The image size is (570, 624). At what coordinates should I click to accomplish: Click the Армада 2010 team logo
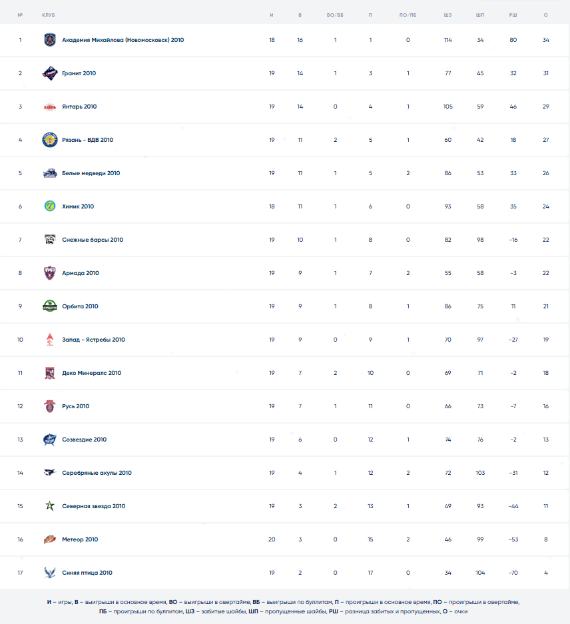[50, 273]
